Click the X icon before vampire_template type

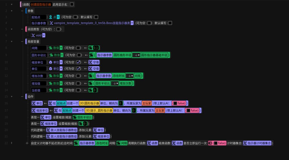pos(51,23)
